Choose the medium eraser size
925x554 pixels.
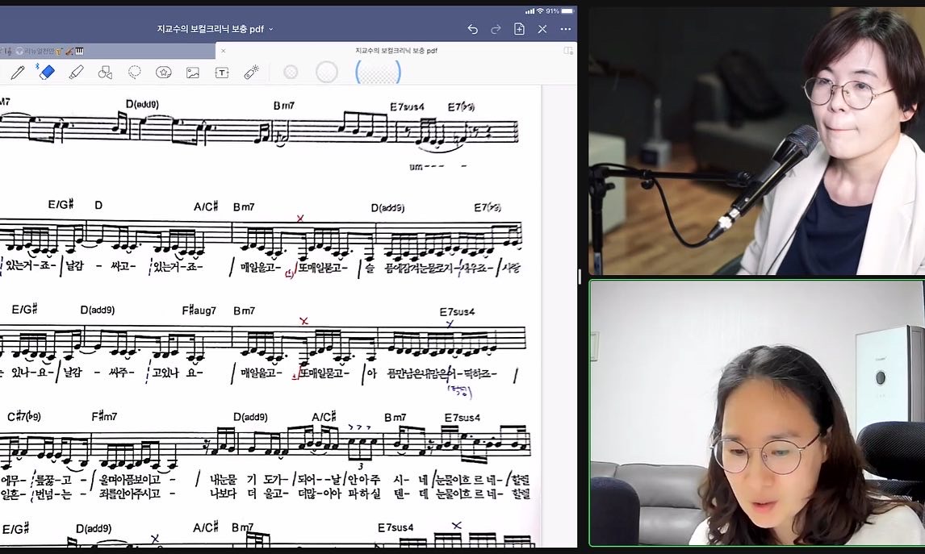tap(327, 72)
